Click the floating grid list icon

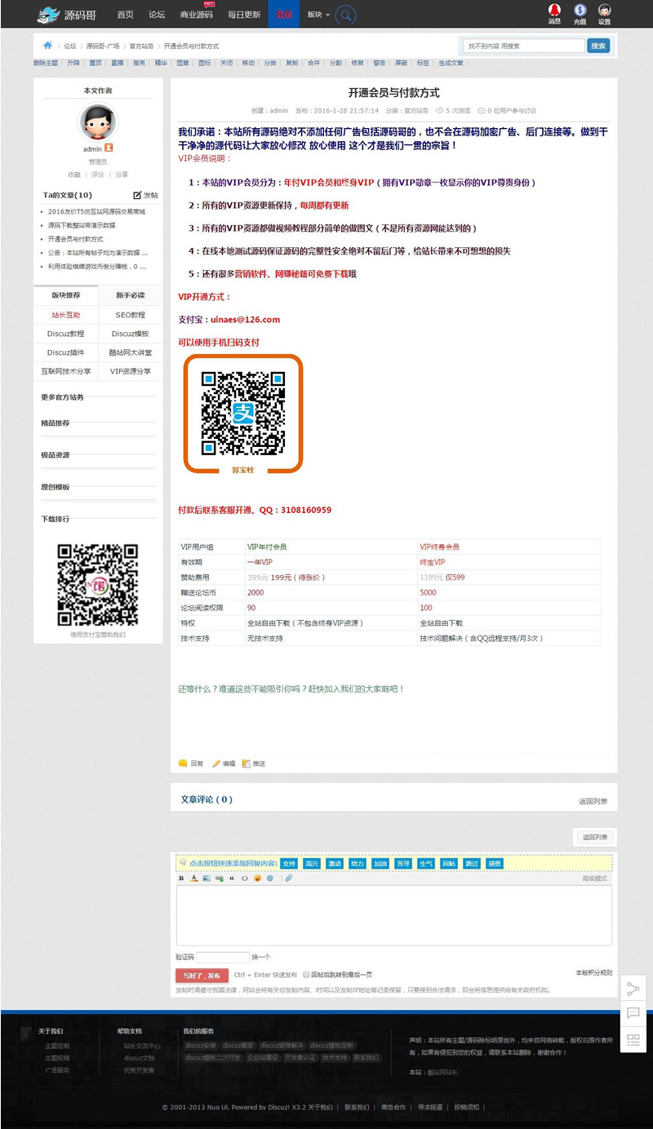(x=633, y=1039)
